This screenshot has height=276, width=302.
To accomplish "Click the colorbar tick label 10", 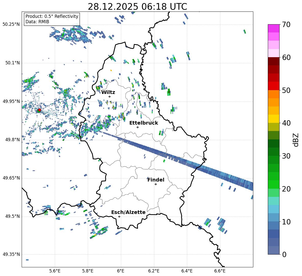I will pyautogui.click(x=286, y=222).
